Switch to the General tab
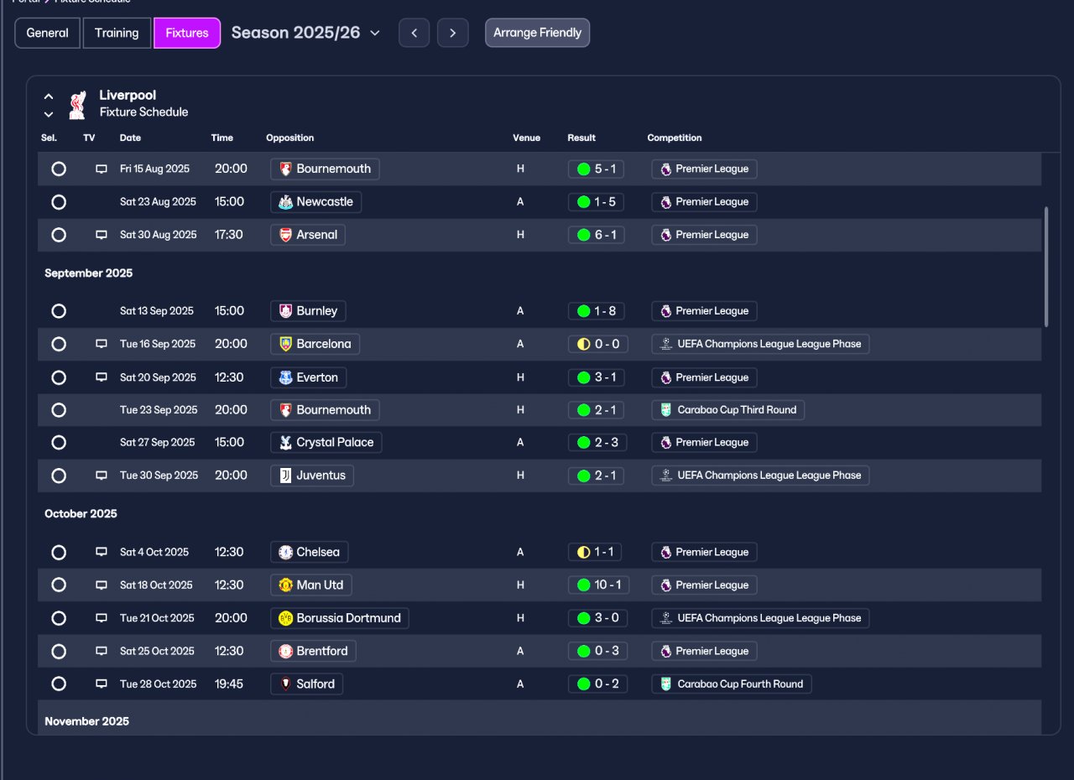 (x=48, y=33)
